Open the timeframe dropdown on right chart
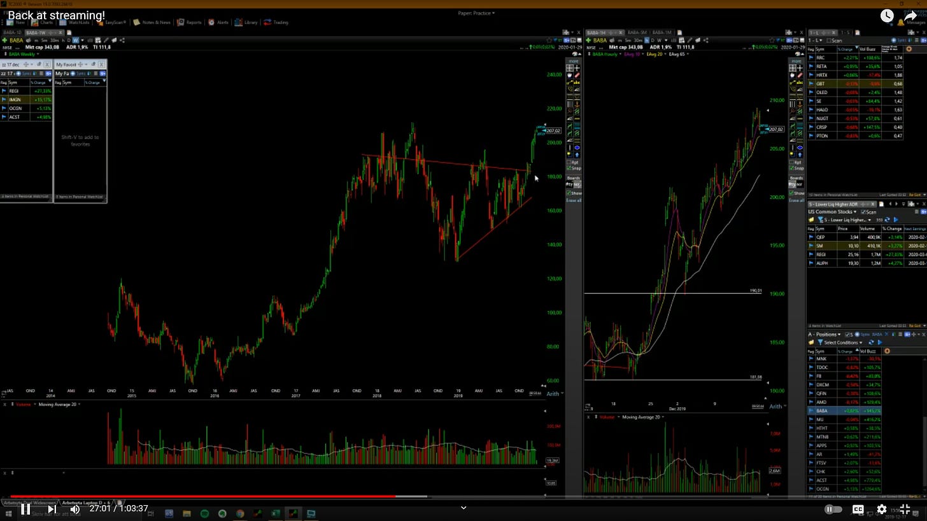927x521 pixels. (667, 40)
